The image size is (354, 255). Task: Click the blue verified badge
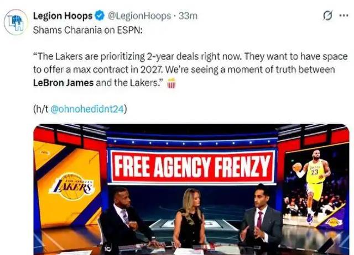pos(100,16)
